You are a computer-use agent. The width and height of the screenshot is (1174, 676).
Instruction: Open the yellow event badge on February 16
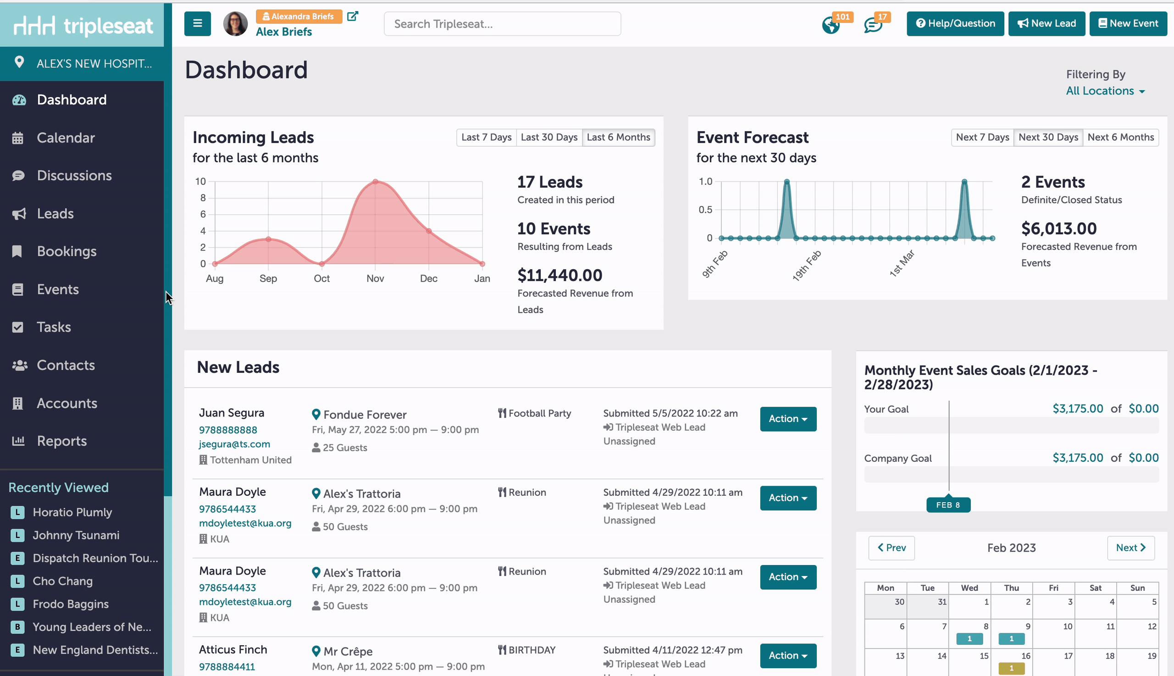click(1011, 669)
